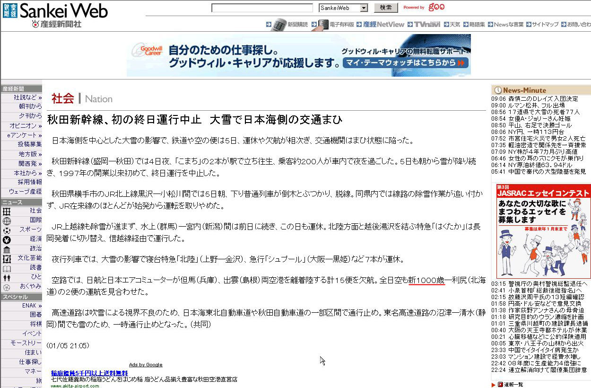
Task: Click the 産經NetView logo link
Action: (x=383, y=25)
